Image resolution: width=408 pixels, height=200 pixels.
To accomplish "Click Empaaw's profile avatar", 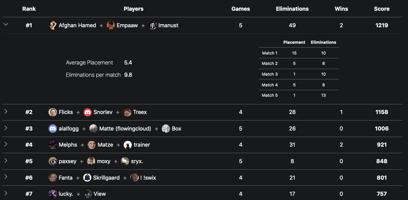I will tap(111, 25).
